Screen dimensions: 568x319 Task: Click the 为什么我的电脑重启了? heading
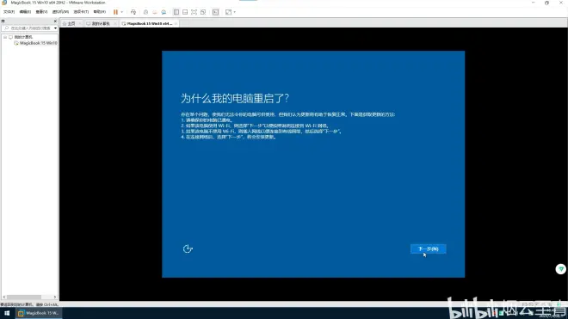(235, 99)
